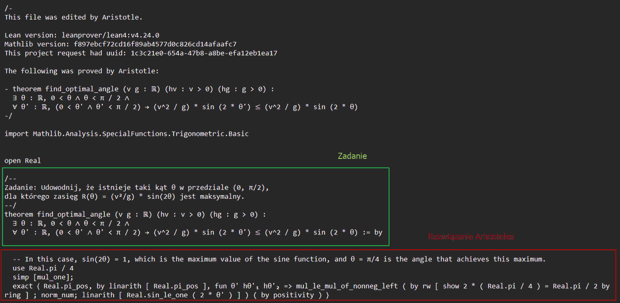Click the theorem declaration line after the docstring
The height and width of the screenshot is (303, 620).
[135, 214]
